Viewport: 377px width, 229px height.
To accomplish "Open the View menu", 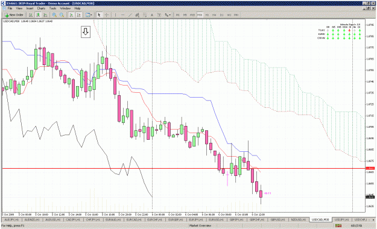I will 19,8.
